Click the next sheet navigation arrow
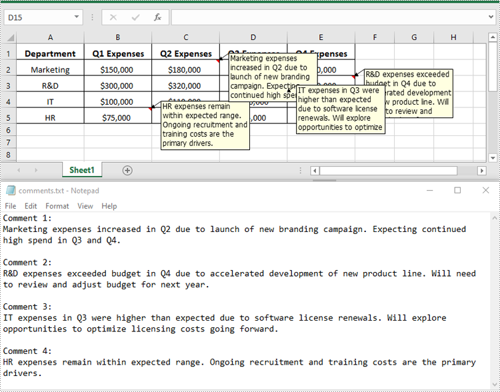The image size is (500, 392). [x=36, y=171]
